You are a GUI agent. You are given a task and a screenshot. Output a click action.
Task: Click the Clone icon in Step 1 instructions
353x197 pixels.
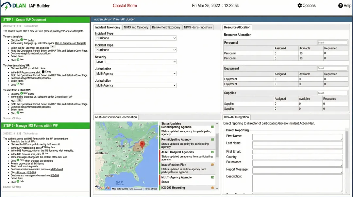tap(43, 72)
